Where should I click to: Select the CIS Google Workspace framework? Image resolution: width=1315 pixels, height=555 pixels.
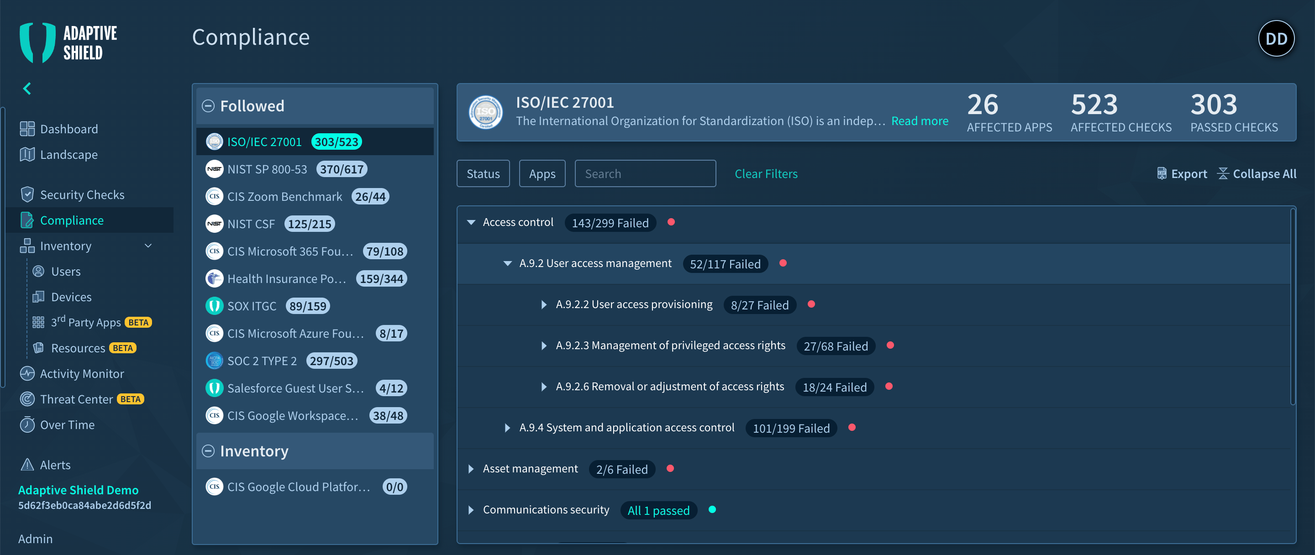click(315, 415)
